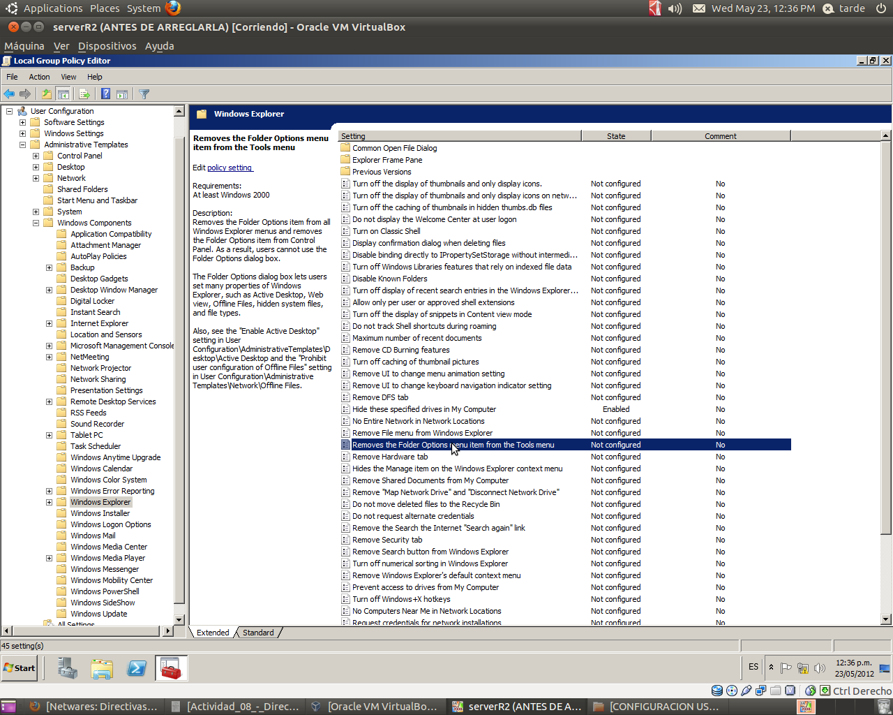Open Help via blue question mark icon

coord(105,94)
